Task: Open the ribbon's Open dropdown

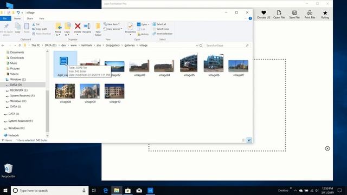Action: [143, 24]
